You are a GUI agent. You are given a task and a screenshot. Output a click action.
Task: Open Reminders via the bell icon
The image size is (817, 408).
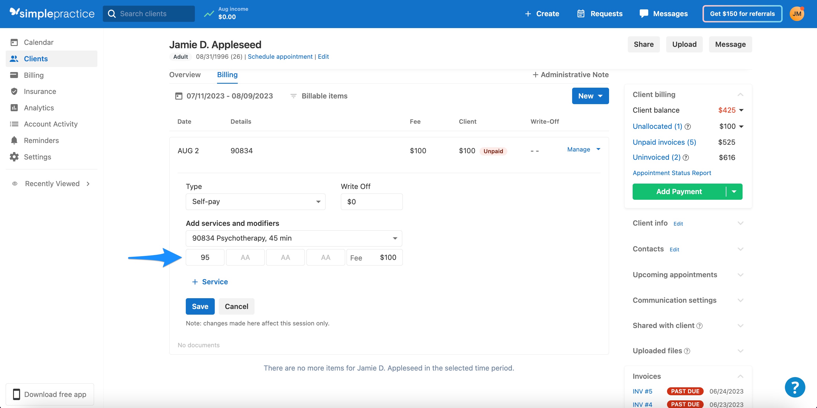[14, 140]
